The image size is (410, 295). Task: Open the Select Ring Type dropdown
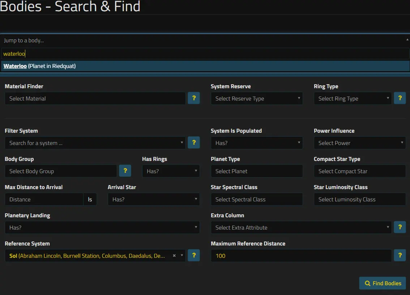(353, 98)
